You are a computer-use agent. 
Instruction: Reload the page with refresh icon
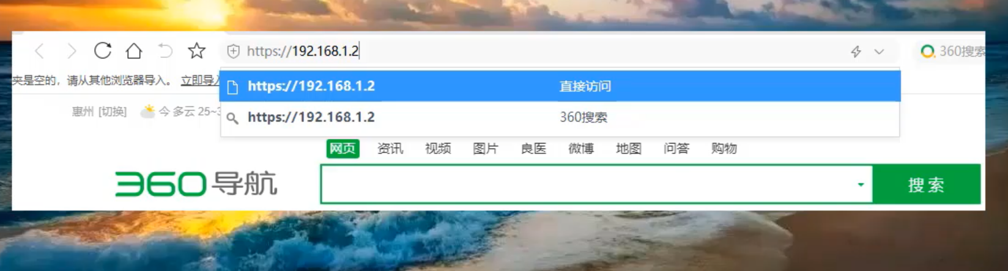(x=103, y=51)
